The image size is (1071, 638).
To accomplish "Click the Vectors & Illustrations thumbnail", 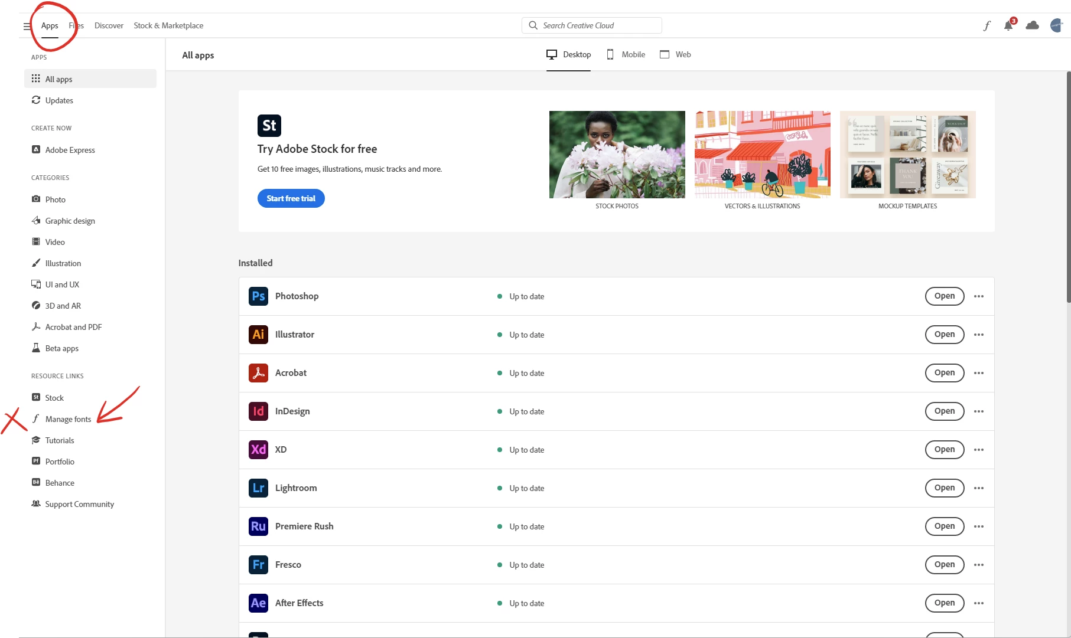I will coord(763,155).
